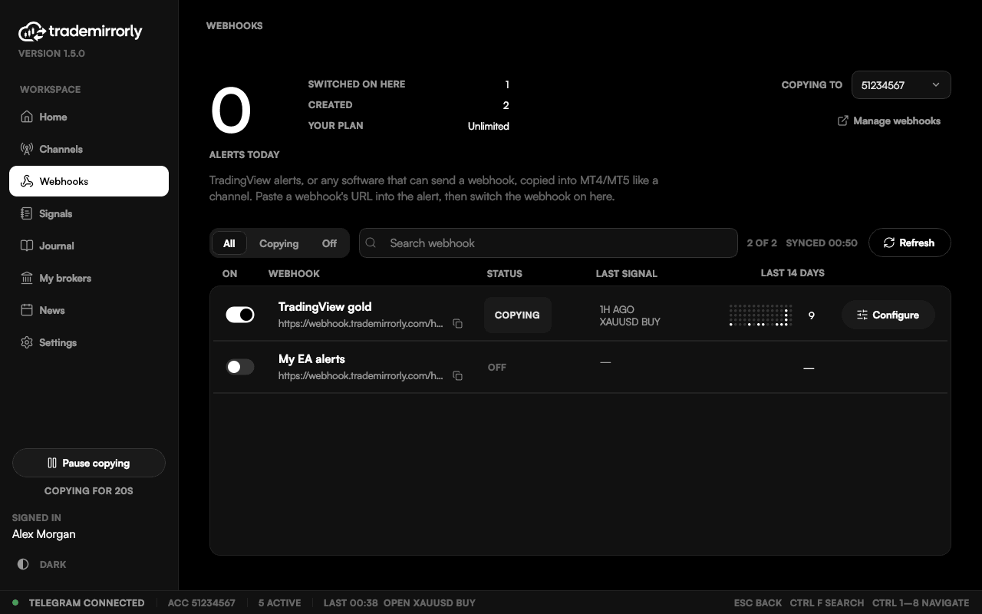Image resolution: width=982 pixels, height=614 pixels.
Task: Click the green Telegram connected status dot
Action: (15, 602)
